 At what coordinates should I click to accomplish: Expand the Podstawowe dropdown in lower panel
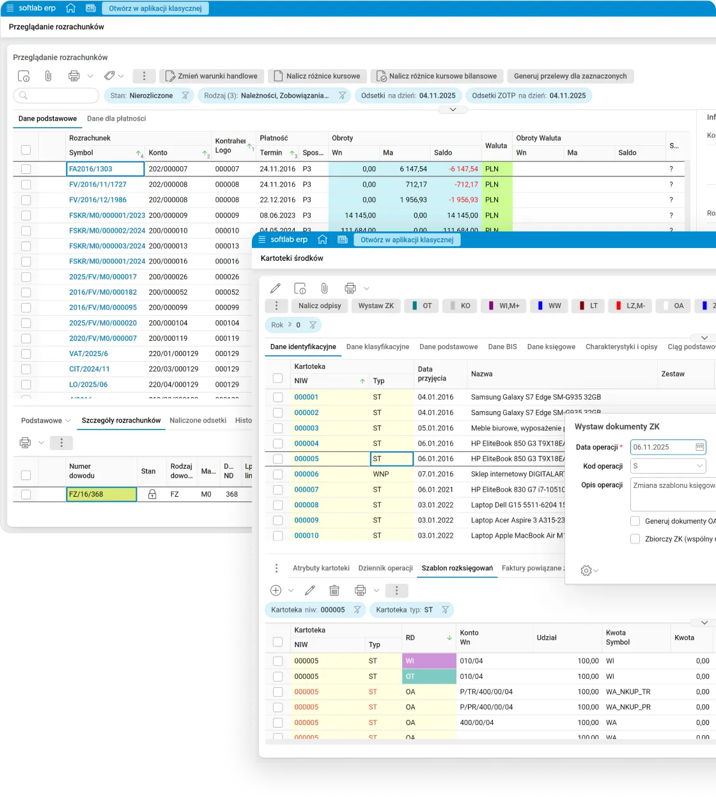coord(45,421)
